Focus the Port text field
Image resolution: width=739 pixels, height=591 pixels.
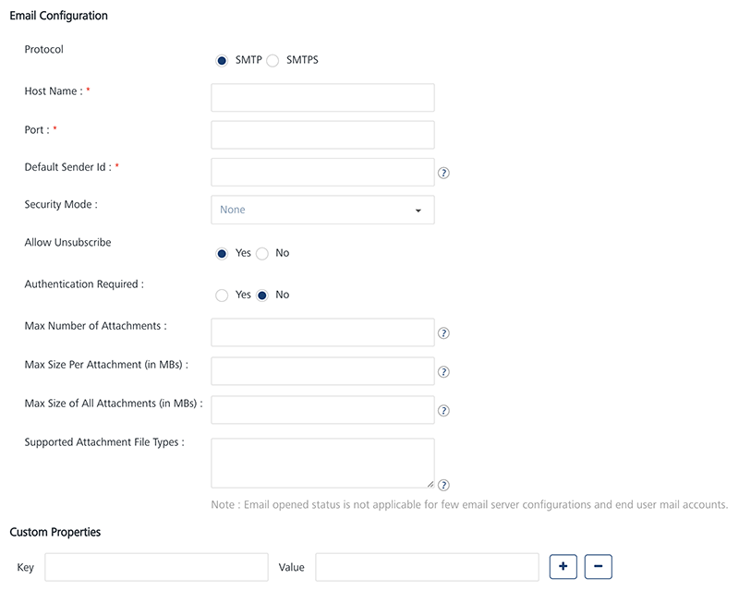tap(322, 135)
